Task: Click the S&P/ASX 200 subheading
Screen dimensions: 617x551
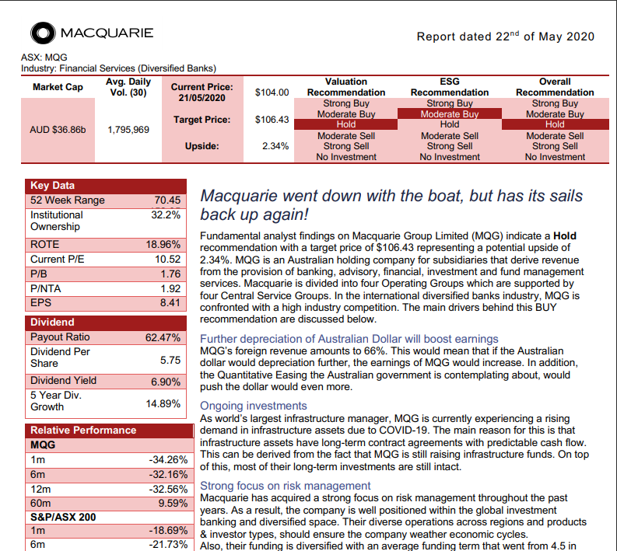Action: [64, 516]
